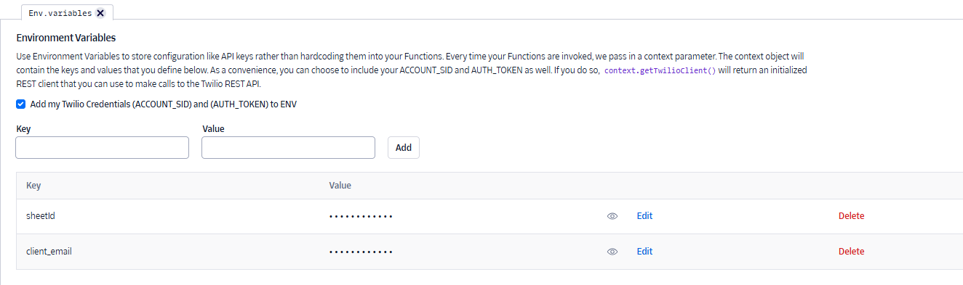Click the masked value of client_email
Screen dimensions: 963x285
(361, 252)
